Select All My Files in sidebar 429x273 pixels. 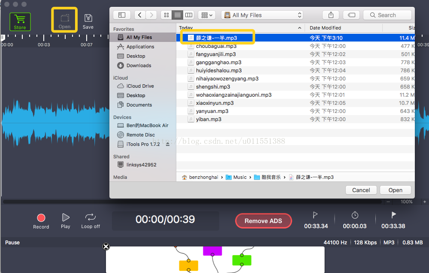pos(143,37)
